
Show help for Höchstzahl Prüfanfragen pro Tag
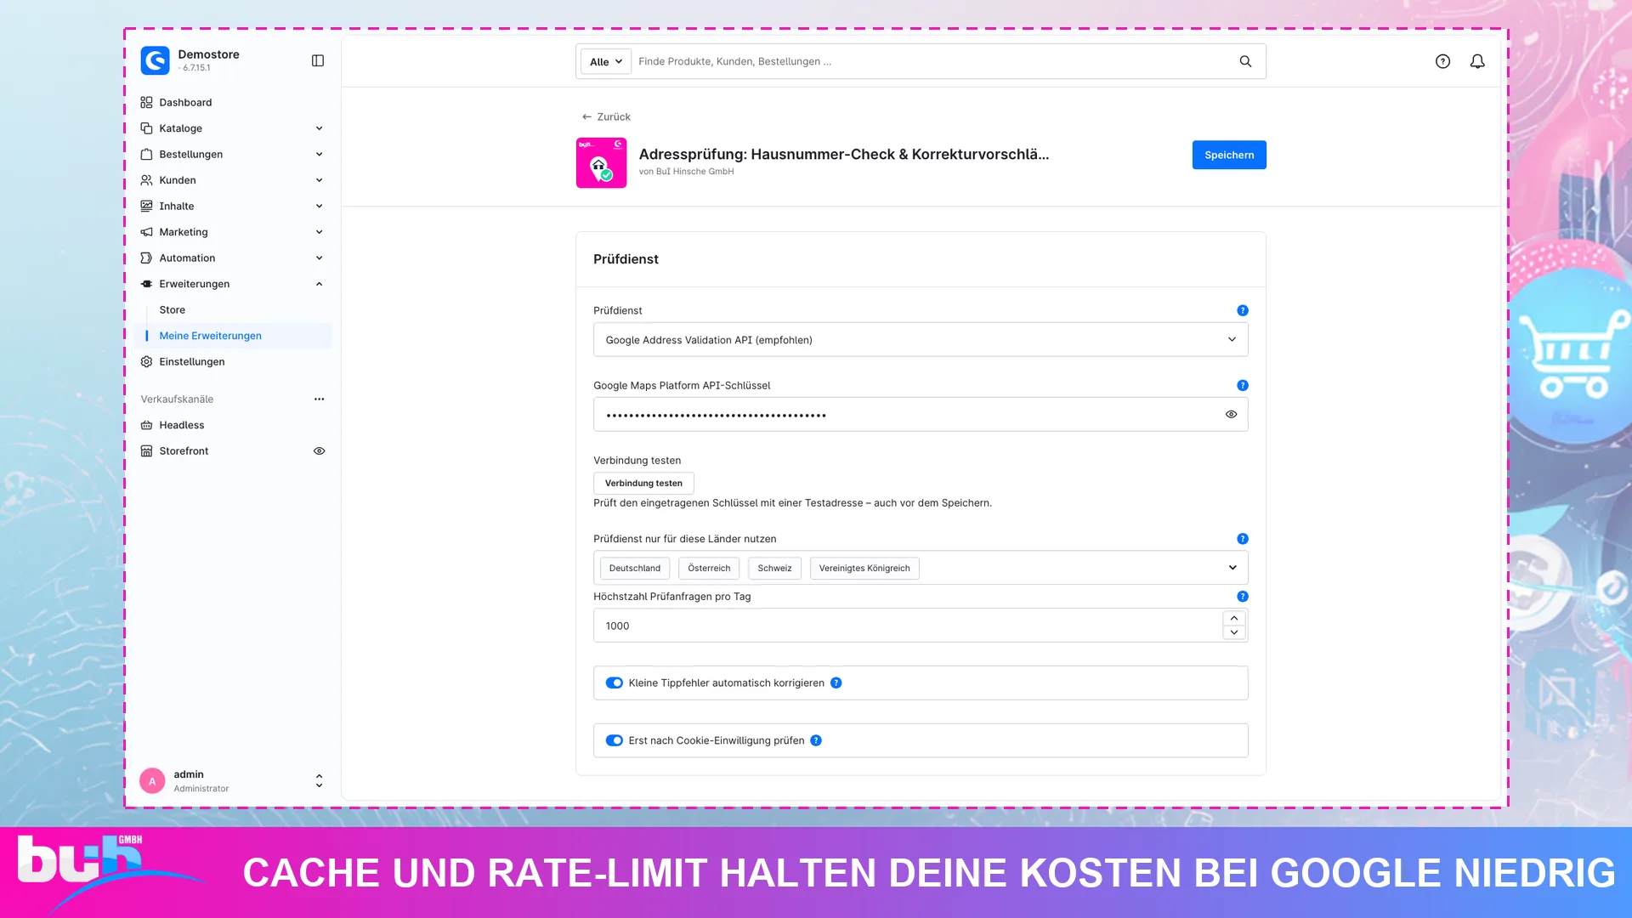pyautogui.click(x=1243, y=597)
